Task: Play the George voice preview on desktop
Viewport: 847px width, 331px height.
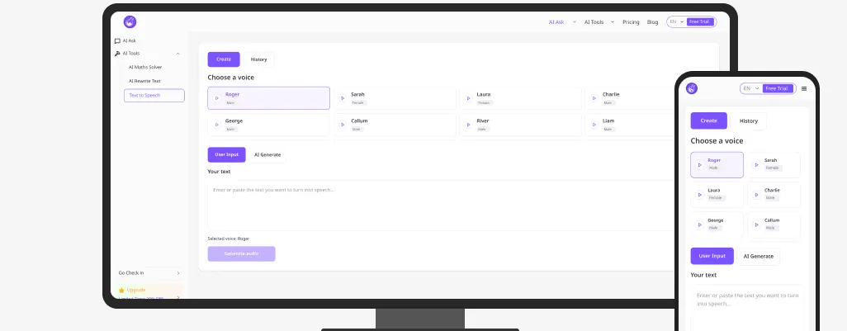Action: (216, 125)
